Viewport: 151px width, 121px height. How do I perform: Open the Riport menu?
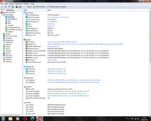pos(12,4)
